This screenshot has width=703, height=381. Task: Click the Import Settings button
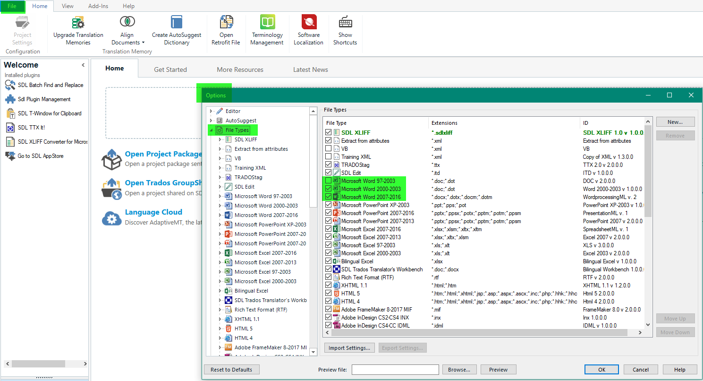coord(349,348)
